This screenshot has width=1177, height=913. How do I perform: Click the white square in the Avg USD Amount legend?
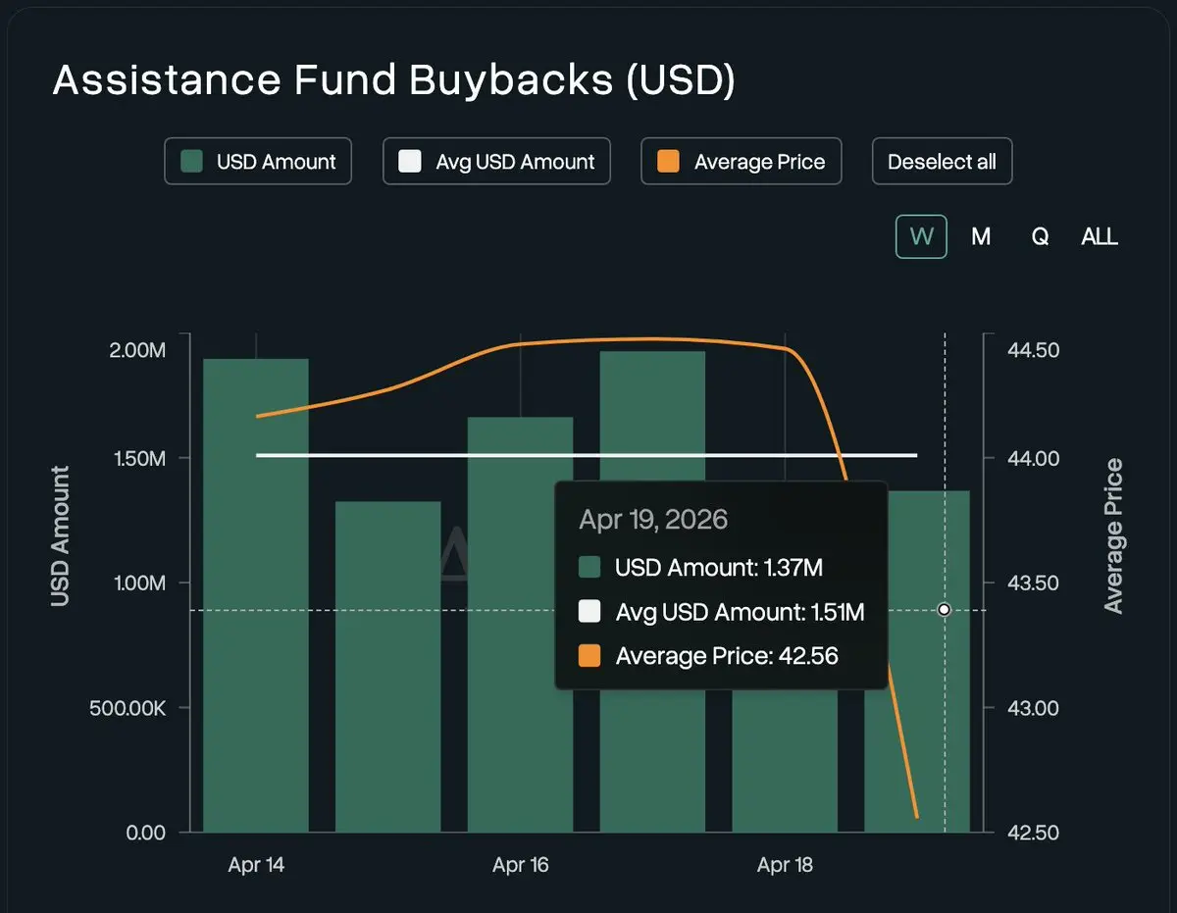tap(410, 162)
